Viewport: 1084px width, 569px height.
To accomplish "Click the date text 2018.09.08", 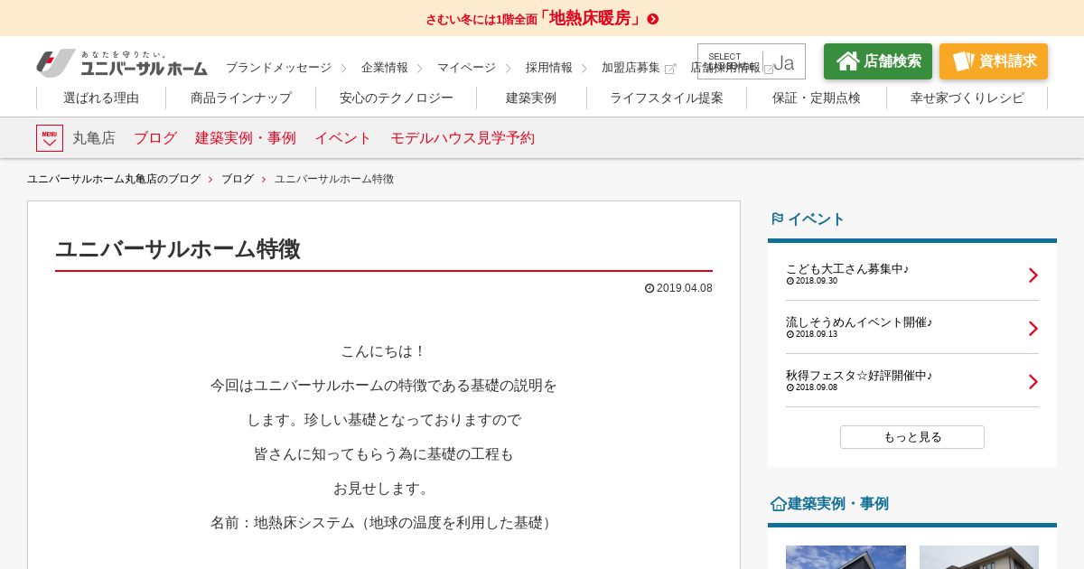I will pos(817,387).
